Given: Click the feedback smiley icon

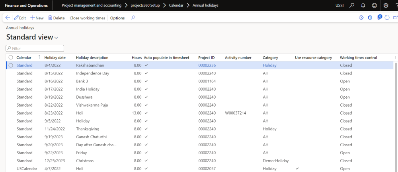Looking at the screenshot, I should (x=374, y=6).
